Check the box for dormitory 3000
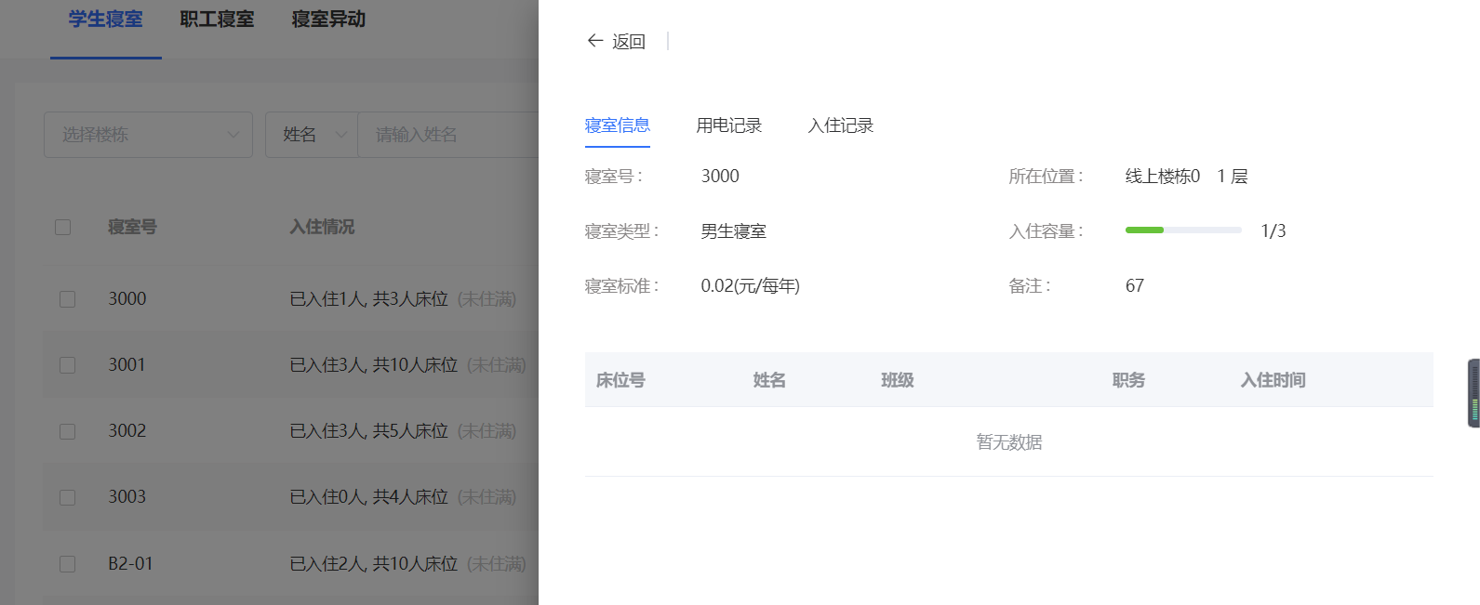Image resolution: width=1480 pixels, height=605 pixels. [x=67, y=299]
